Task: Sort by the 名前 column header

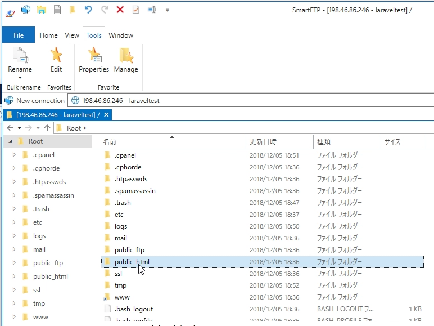Action: pos(169,142)
